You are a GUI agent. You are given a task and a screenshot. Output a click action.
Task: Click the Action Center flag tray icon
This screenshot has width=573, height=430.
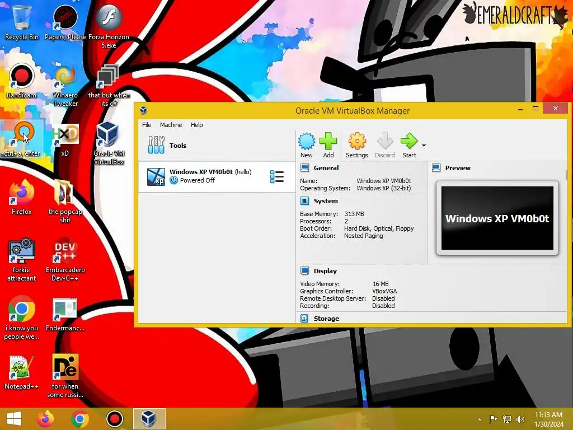493,419
